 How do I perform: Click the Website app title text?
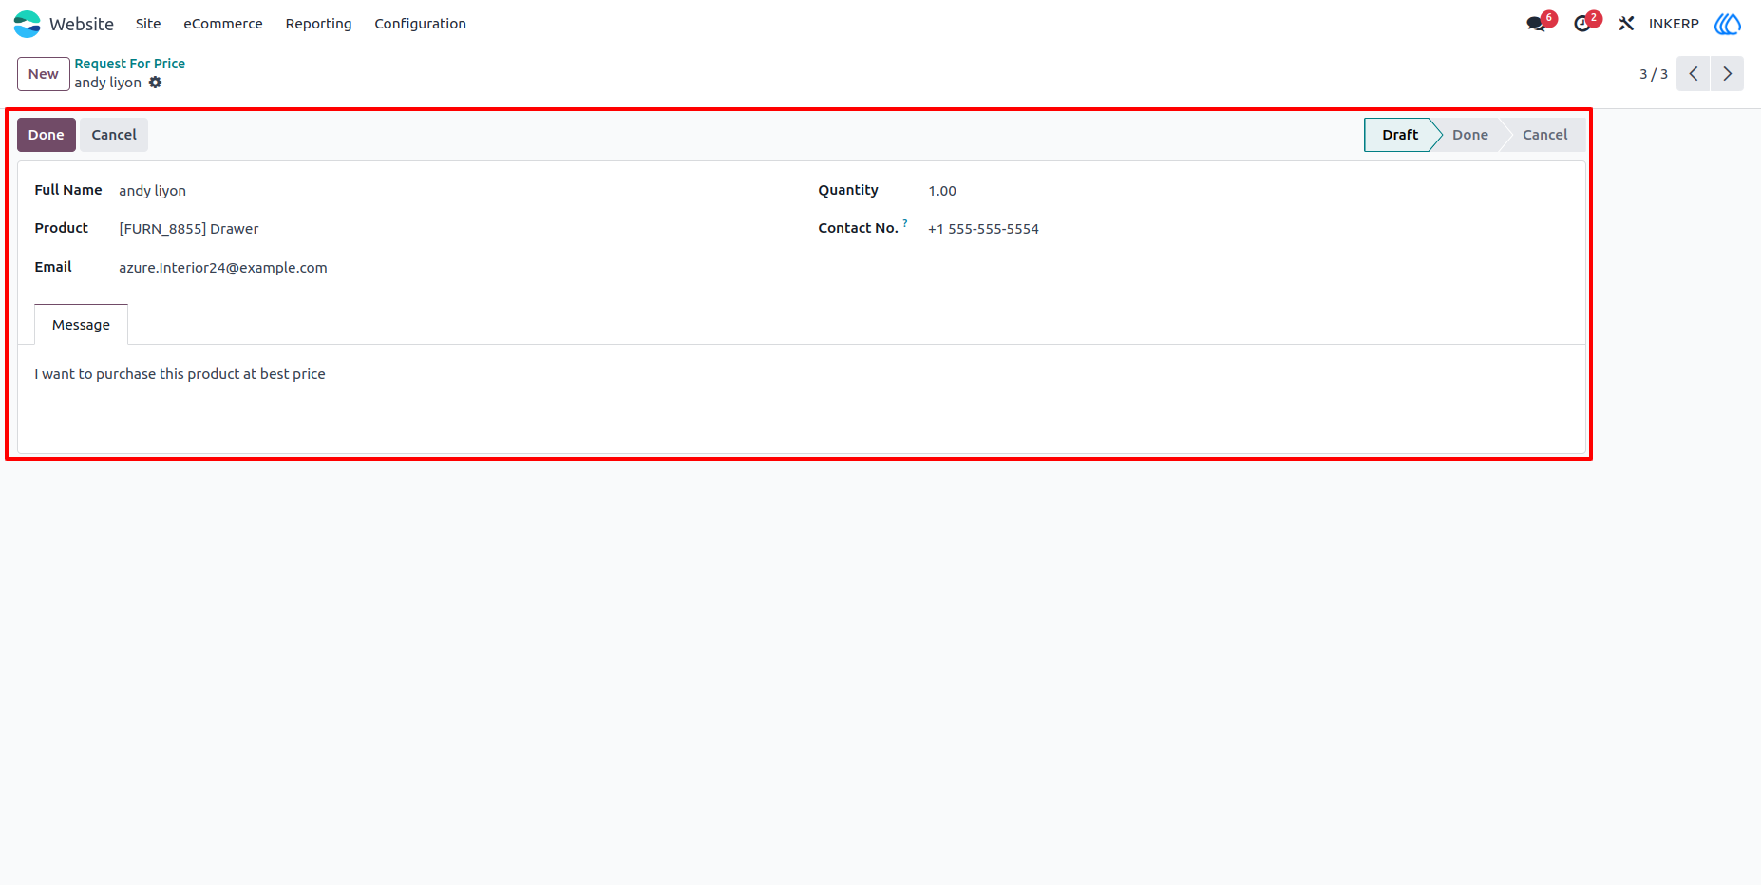[82, 24]
